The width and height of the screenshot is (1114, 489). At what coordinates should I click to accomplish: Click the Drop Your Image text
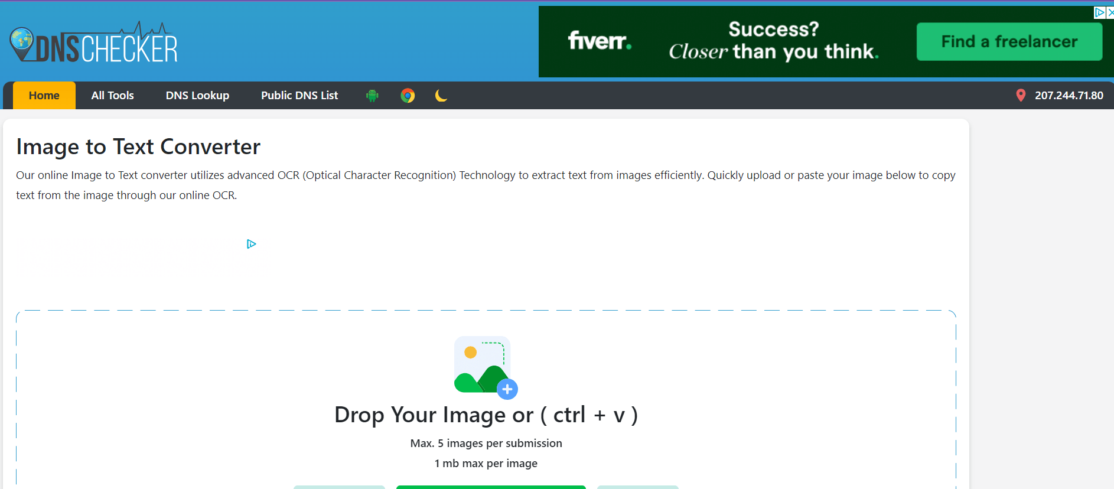point(486,415)
